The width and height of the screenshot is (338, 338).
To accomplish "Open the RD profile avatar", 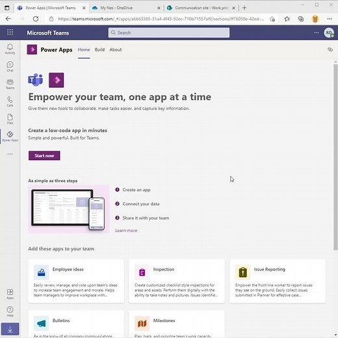I will 329,32.
